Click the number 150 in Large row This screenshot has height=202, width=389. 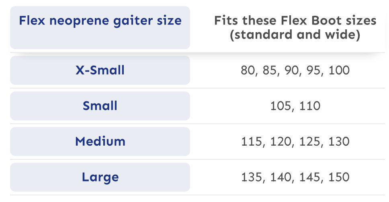(x=339, y=177)
